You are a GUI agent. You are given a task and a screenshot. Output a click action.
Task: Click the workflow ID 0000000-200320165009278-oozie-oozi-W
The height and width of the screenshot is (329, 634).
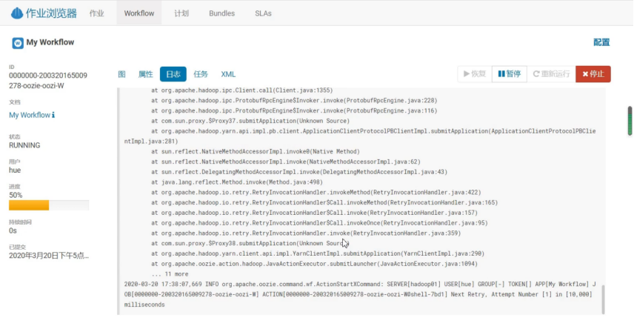[48, 81]
